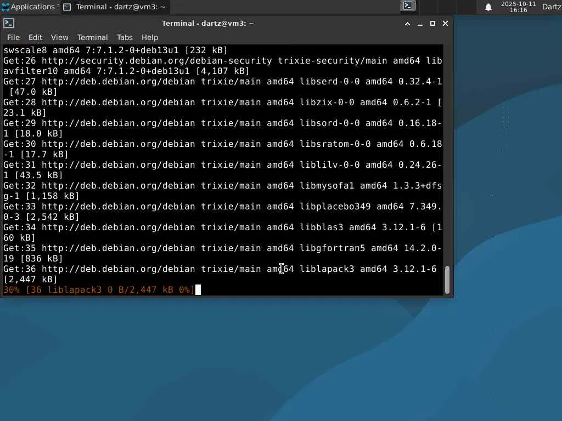
Task: Click the text '[2,447 kB]' near bottom
Action: [x=31, y=279]
